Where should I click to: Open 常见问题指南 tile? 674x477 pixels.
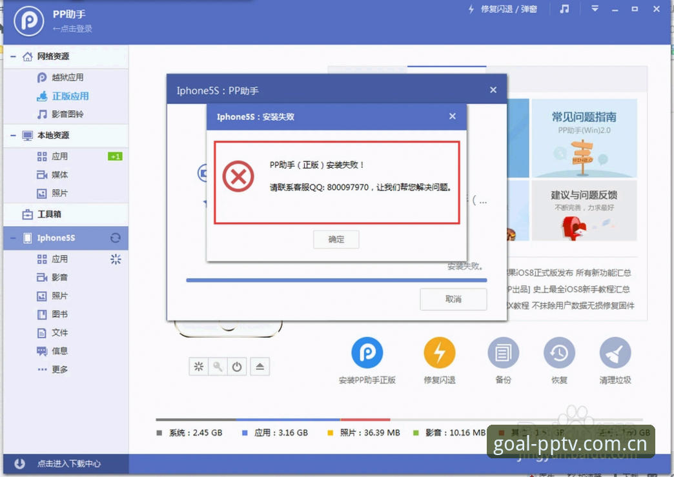(x=584, y=138)
